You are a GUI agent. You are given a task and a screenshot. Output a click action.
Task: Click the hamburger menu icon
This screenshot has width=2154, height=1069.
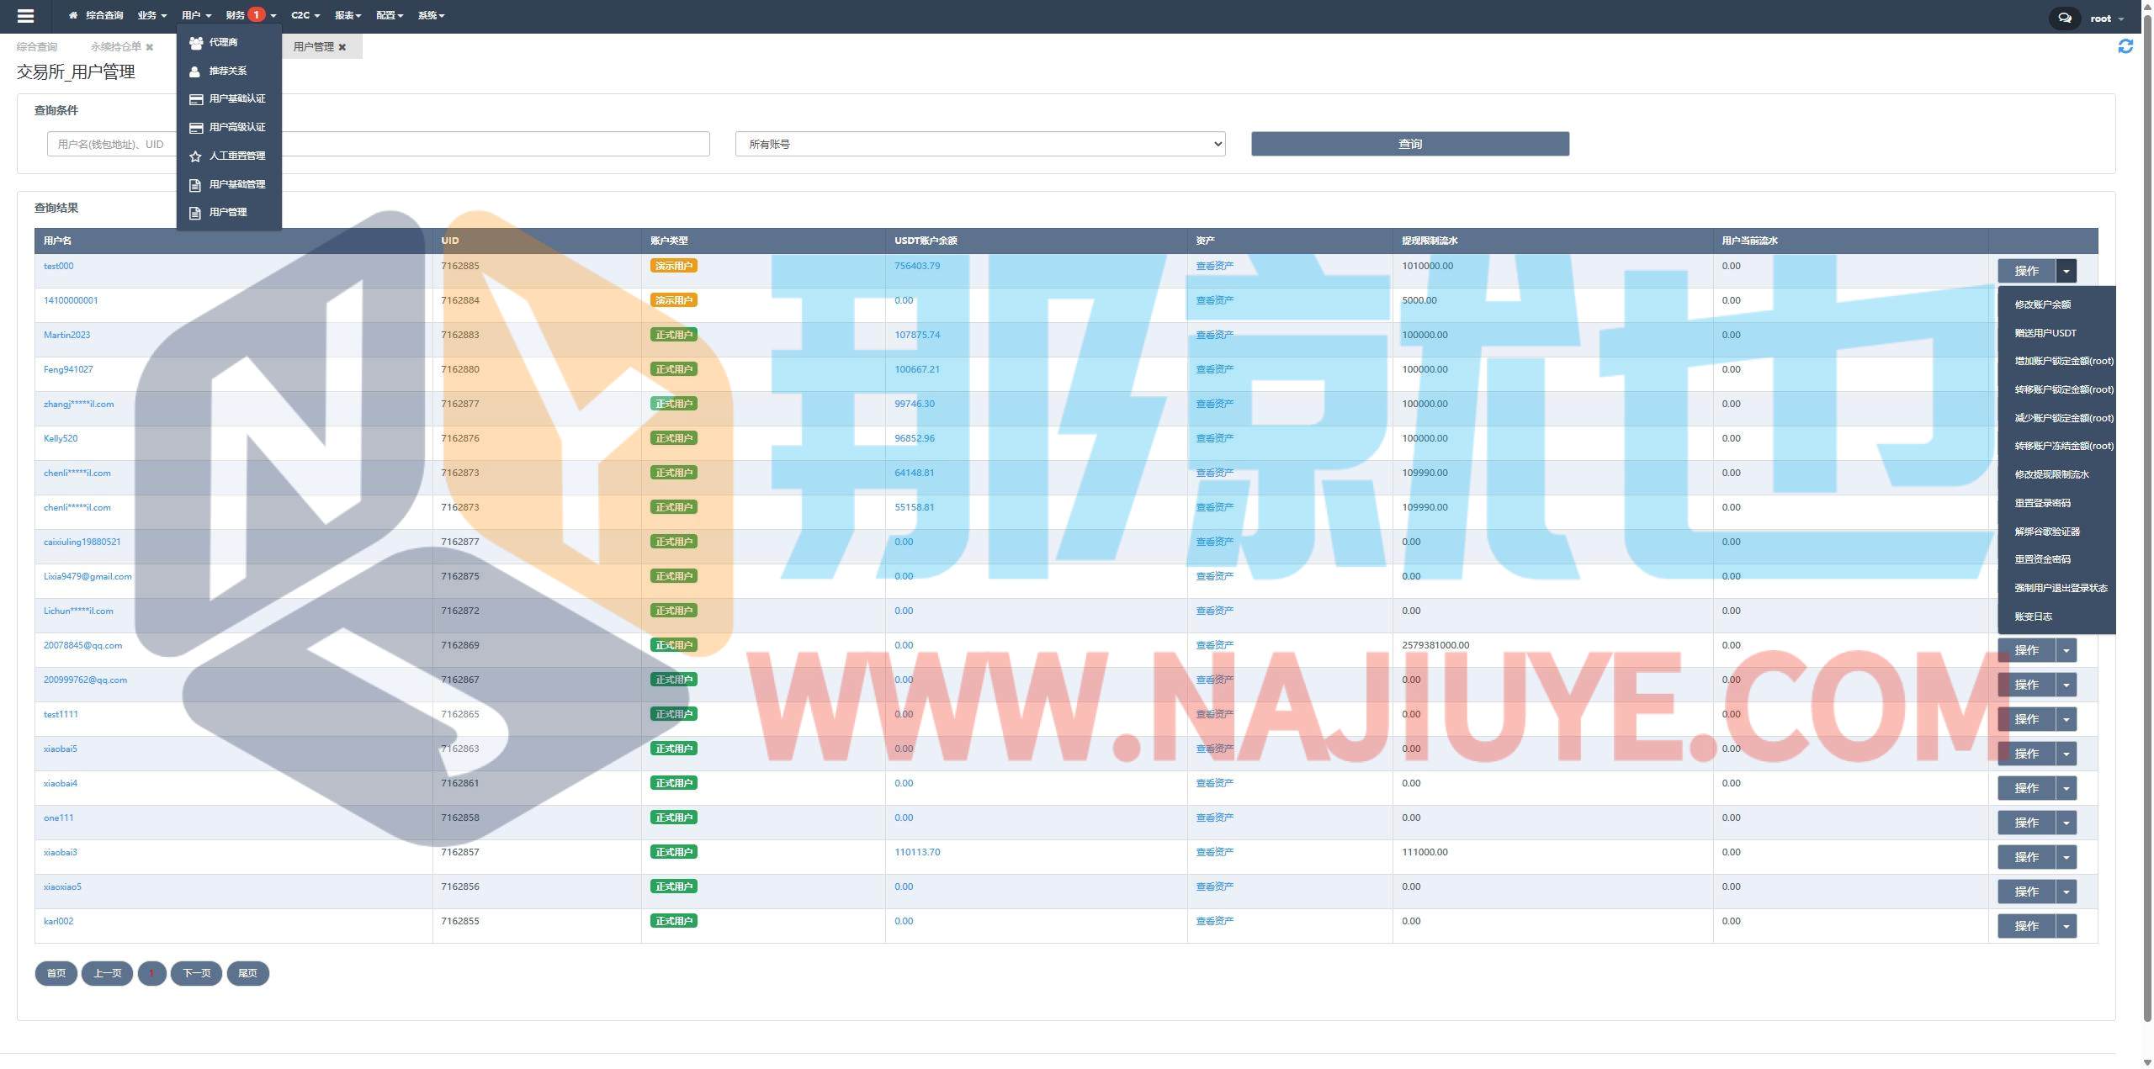[25, 16]
